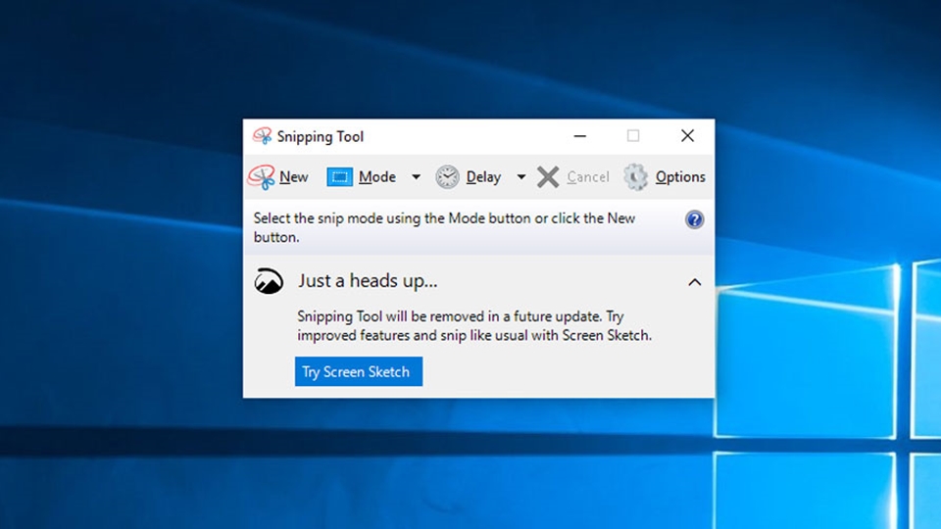Image resolution: width=941 pixels, height=529 pixels.
Task: Click the New text label in toolbar
Action: [x=293, y=177]
